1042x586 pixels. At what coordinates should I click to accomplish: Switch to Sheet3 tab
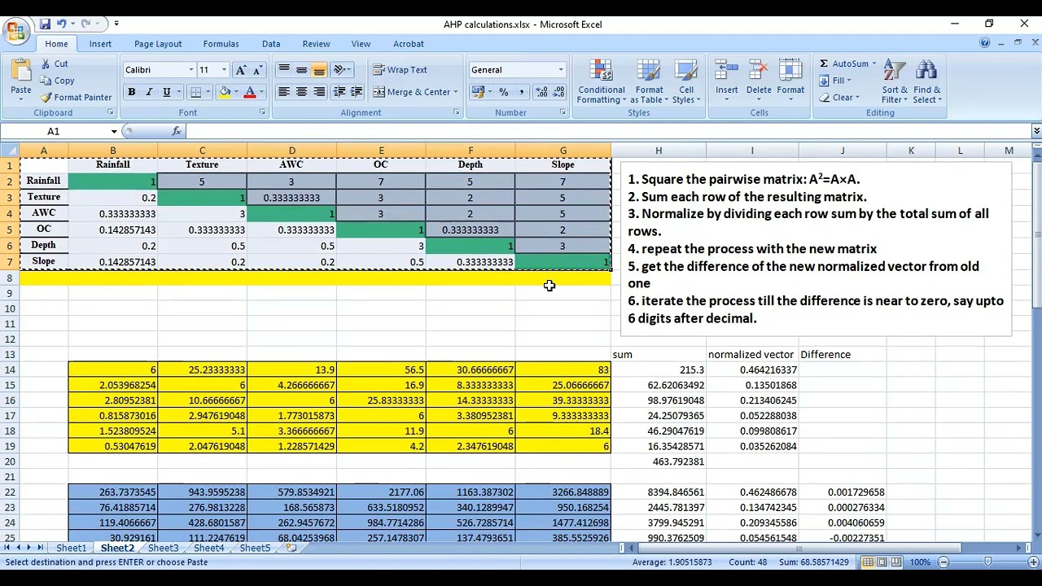coord(163,549)
